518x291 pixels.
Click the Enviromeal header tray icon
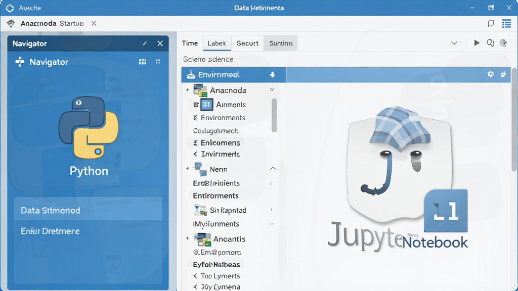click(x=191, y=75)
